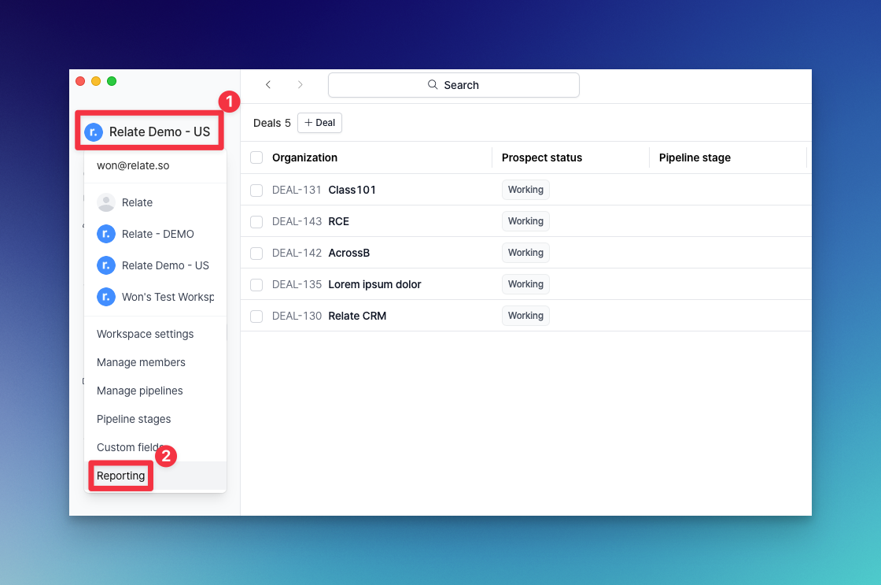Click the Deals 5 heading

(272, 123)
